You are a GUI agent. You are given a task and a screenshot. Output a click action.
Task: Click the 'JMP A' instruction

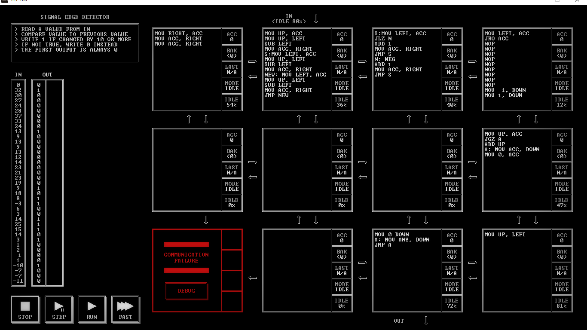pos(383,245)
